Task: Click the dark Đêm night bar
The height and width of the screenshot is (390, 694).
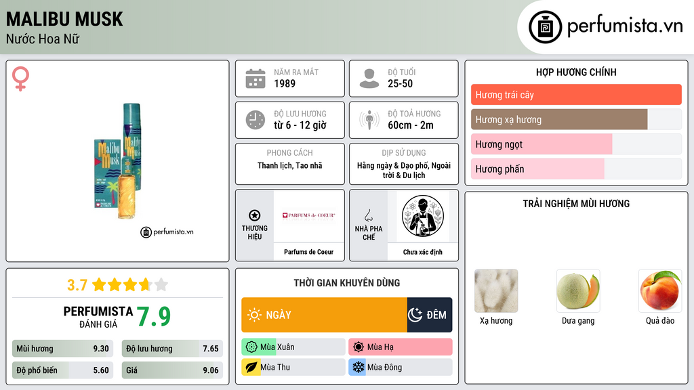Action: (430, 315)
